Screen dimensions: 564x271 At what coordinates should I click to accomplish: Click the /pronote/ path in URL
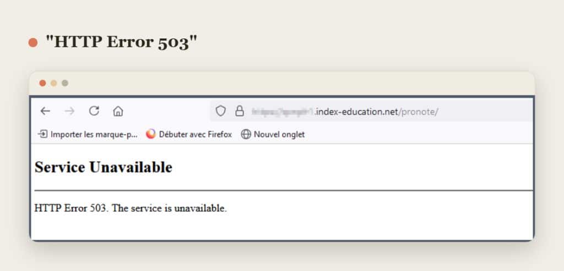(x=419, y=112)
